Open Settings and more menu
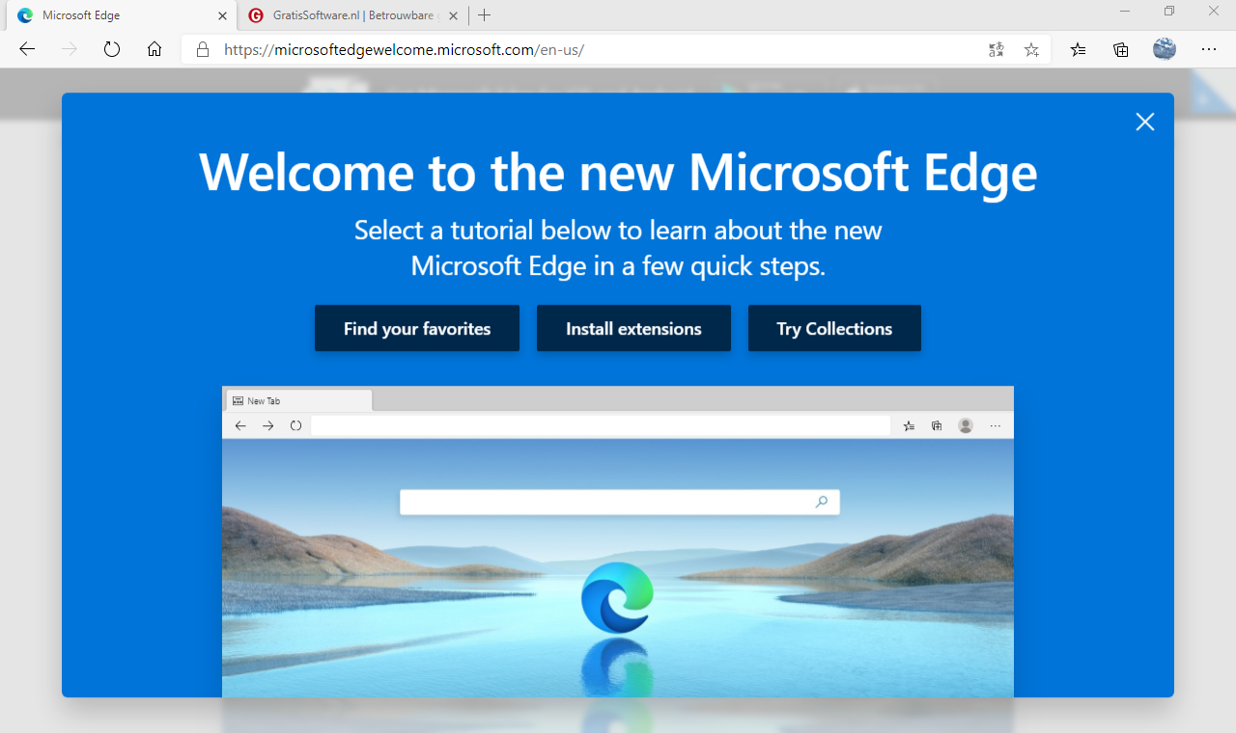1236x733 pixels. point(1209,49)
